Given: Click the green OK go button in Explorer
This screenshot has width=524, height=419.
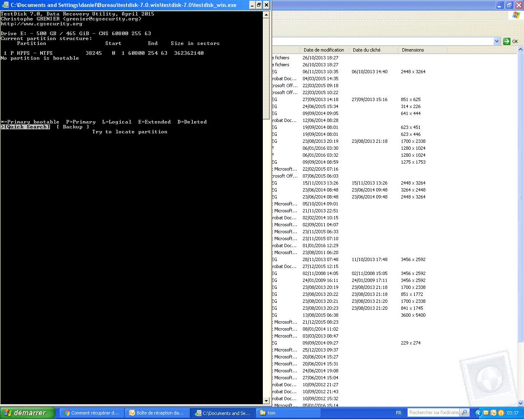Looking at the screenshot, I should [510, 41].
